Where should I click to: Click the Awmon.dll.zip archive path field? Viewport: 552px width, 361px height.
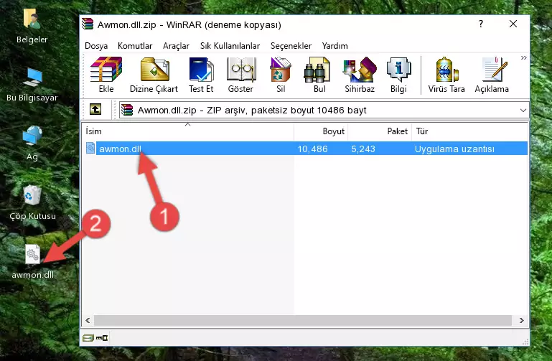[324, 110]
